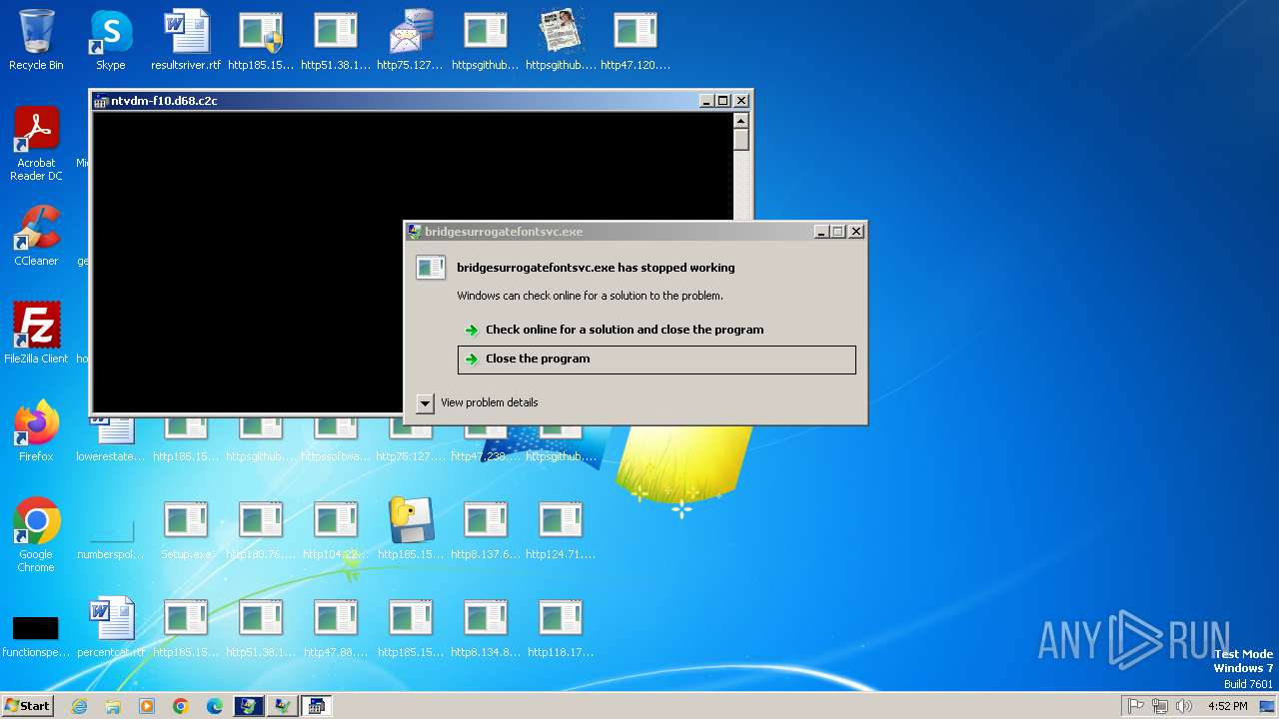Open Microsoft Edge from taskbar
Image resolution: width=1279 pixels, height=719 pixels.
[215, 706]
